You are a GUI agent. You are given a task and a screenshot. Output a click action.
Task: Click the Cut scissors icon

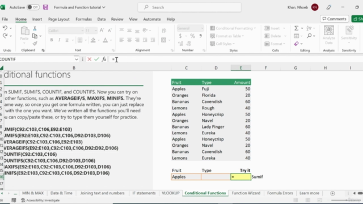(x=35, y=28)
